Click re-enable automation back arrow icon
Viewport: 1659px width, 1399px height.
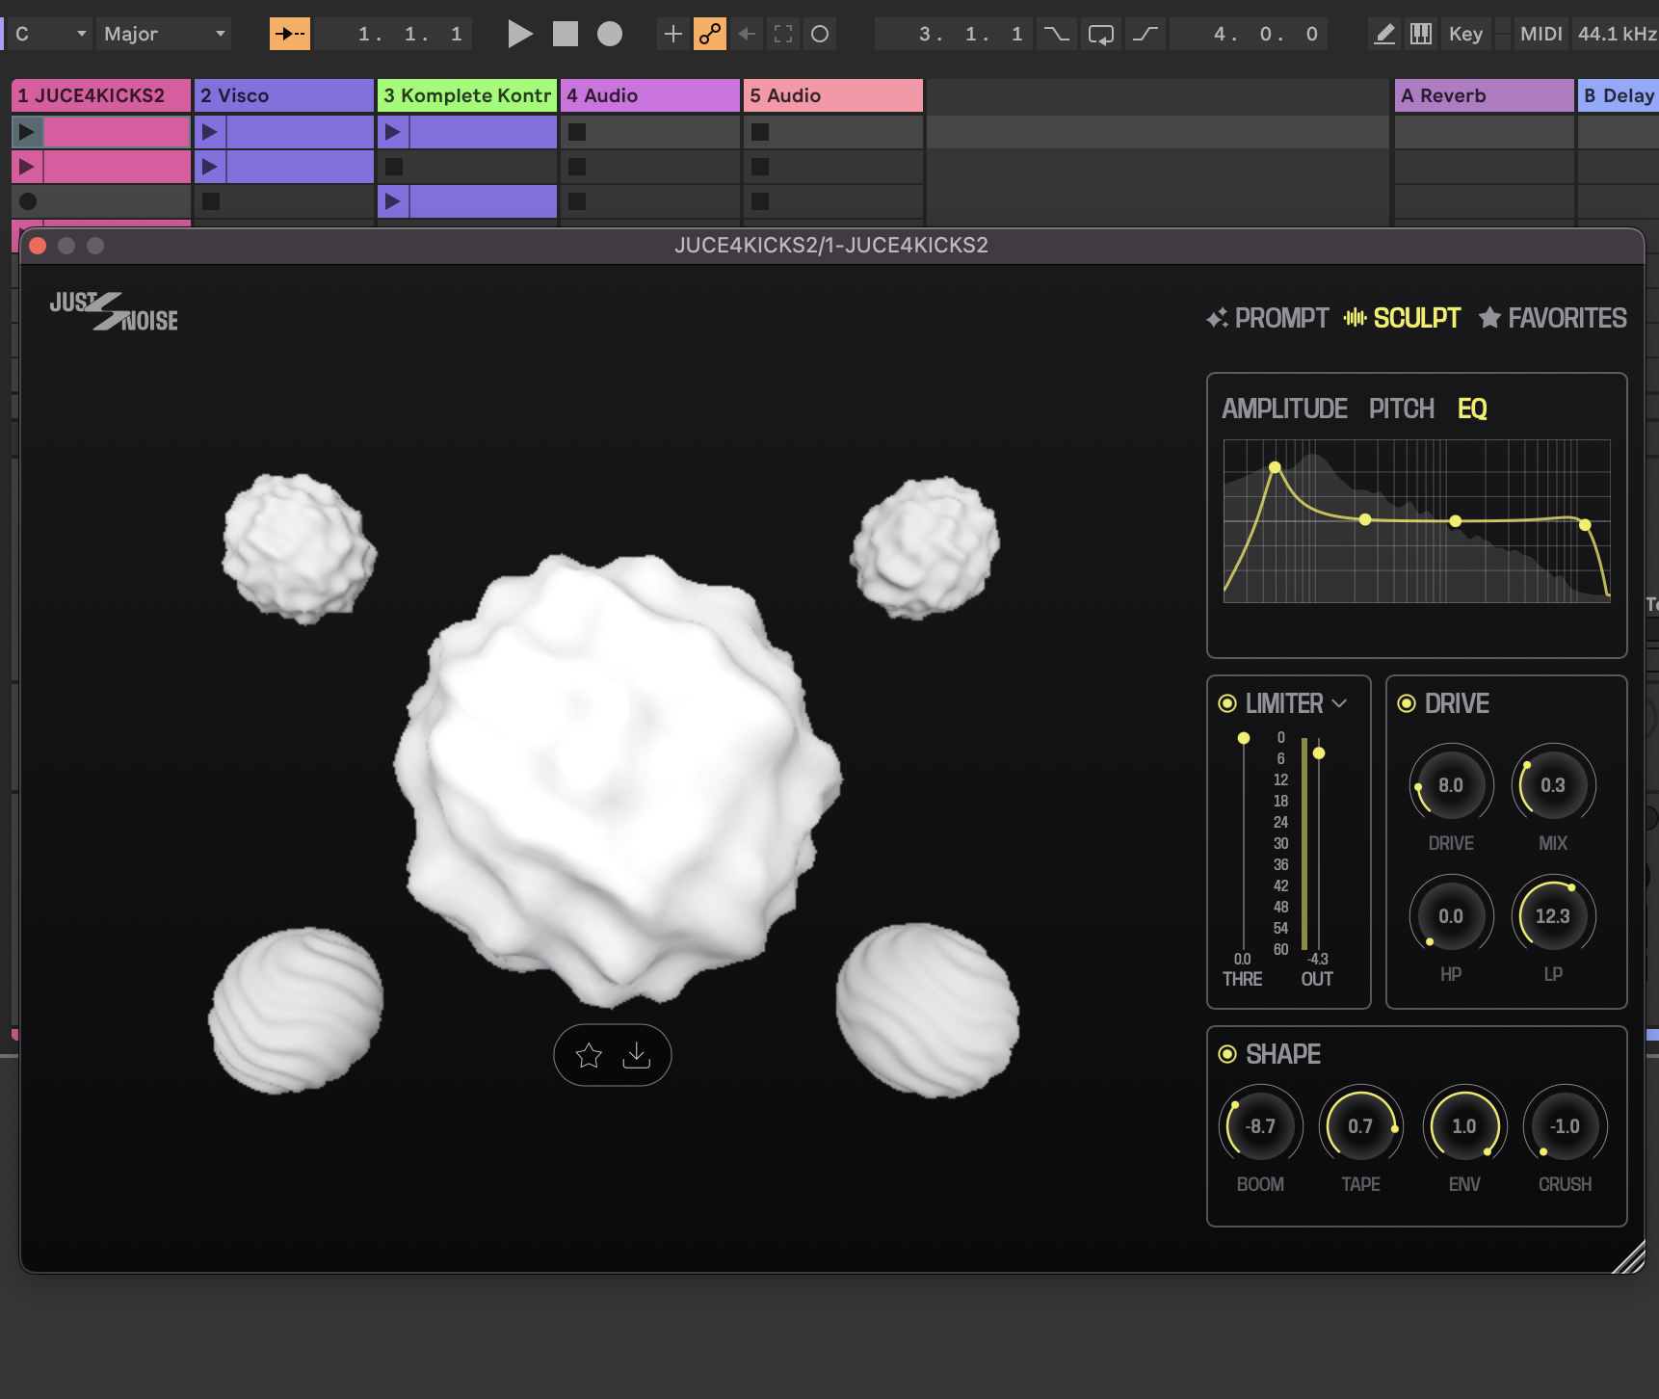tap(747, 35)
